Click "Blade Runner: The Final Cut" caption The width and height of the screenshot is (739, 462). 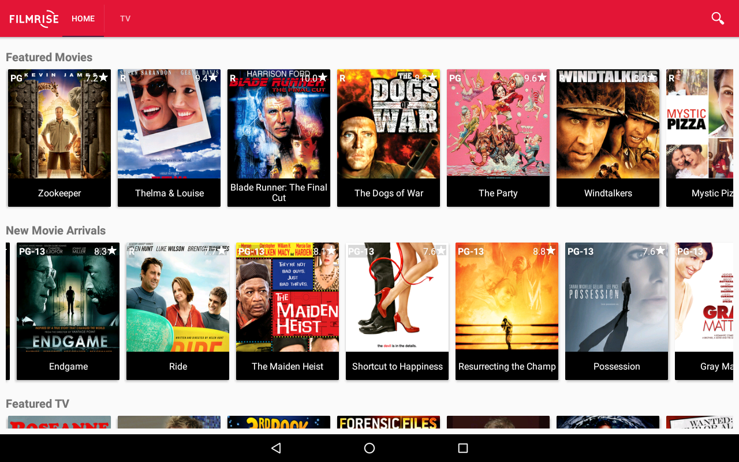point(279,192)
